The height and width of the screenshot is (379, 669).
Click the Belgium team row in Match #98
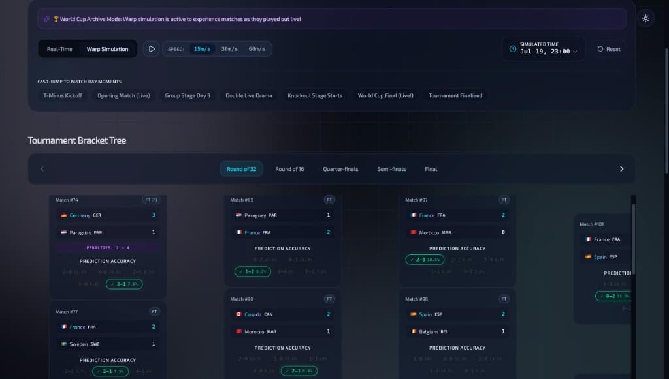click(457, 331)
